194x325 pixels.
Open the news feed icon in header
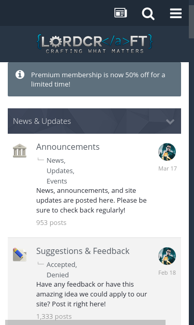click(121, 13)
